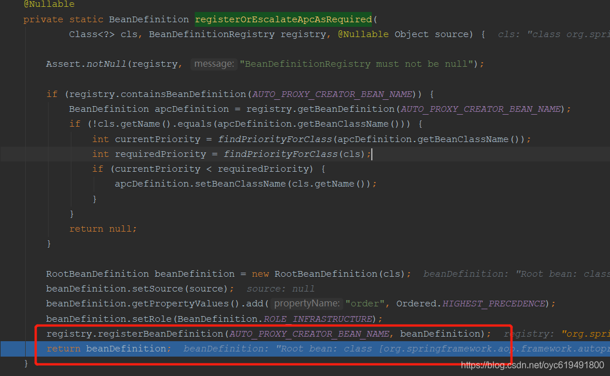Image resolution: width=610 pixels, height=376 pixels.
Task: Click 'int requiredPriority' variable declaration
Action: 149,154
